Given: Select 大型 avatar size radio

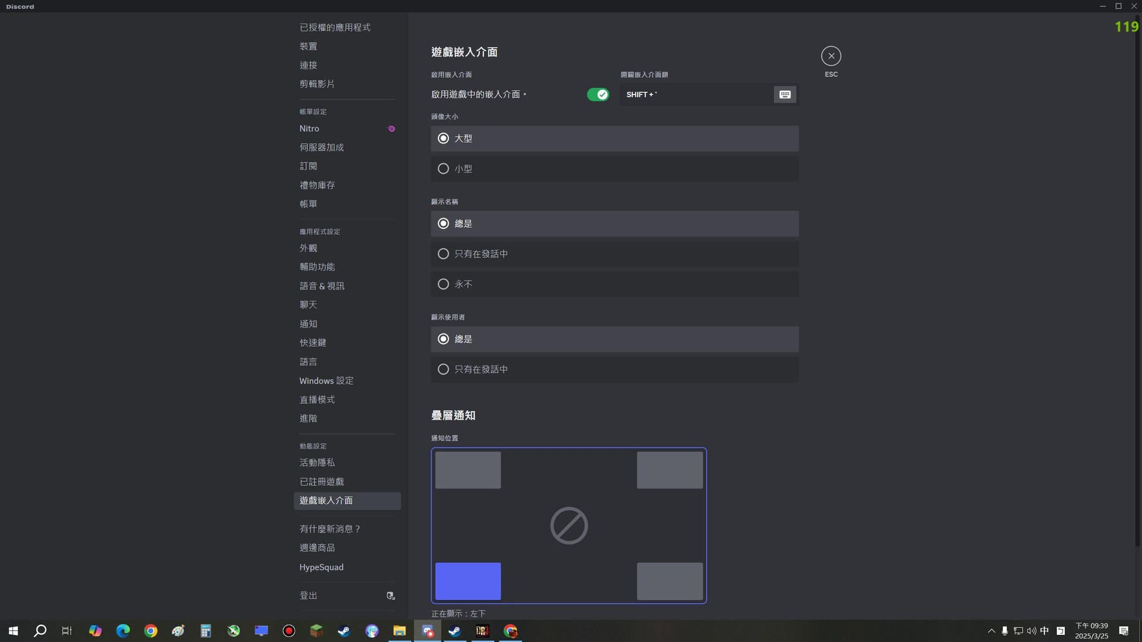Looking at the screenshot, I should (614, 139).
